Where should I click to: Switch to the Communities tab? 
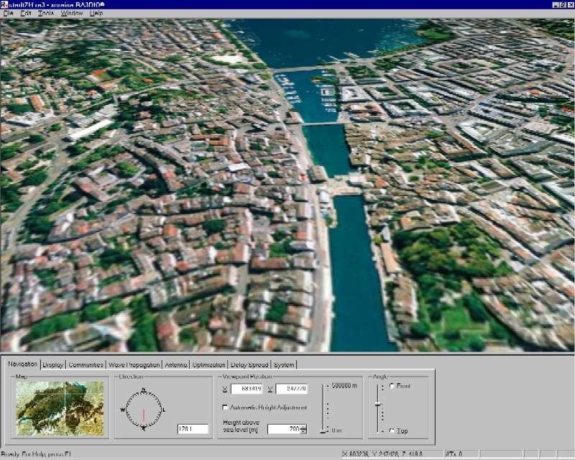[x=86, y=365]
